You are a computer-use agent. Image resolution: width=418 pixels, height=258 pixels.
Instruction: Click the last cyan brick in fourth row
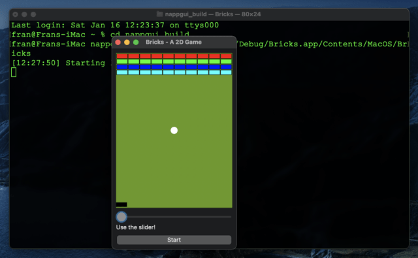226,73
